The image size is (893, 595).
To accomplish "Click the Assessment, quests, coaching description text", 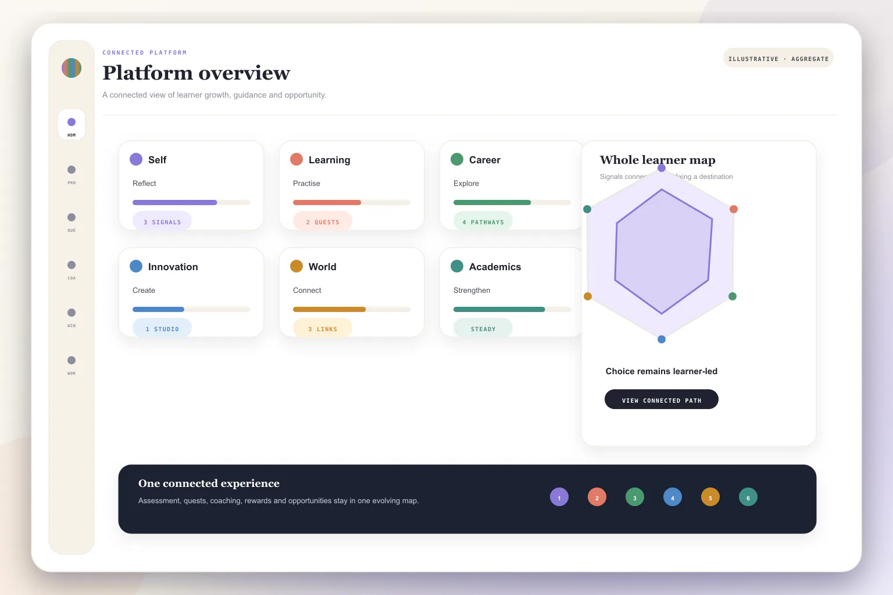I will tap(278, 501).
